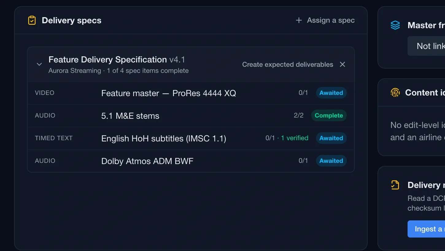445x251 pixels.
Task: Click the Delivery specs heading
Action: (x=72, y=21)
